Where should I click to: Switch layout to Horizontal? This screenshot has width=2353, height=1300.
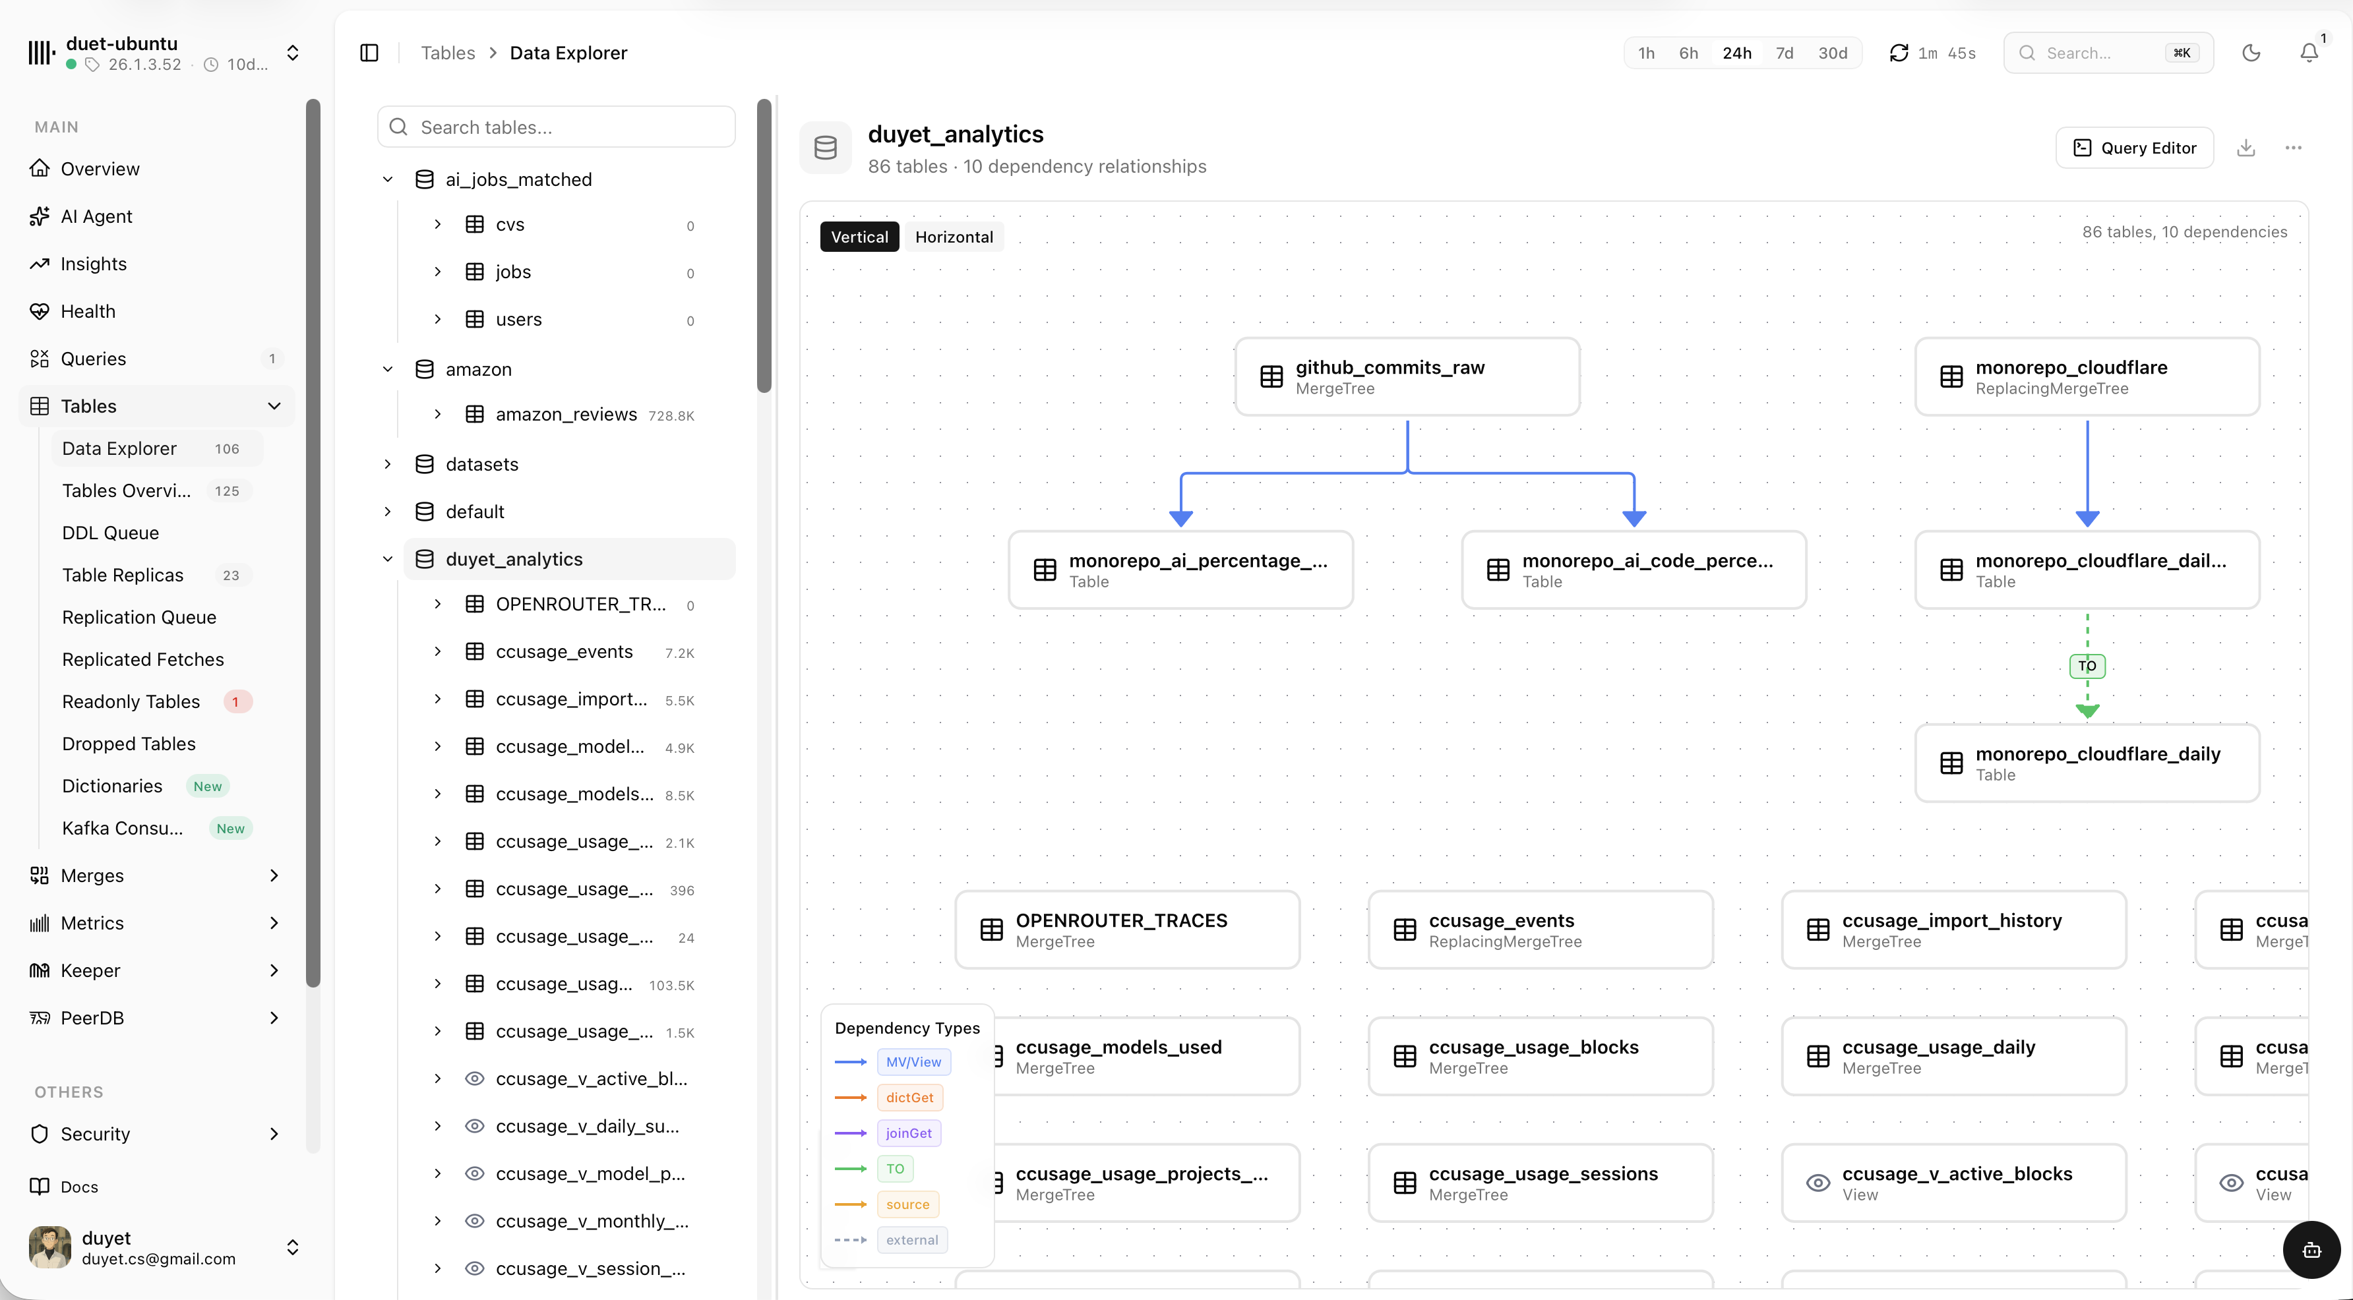[x=954, y=237]
